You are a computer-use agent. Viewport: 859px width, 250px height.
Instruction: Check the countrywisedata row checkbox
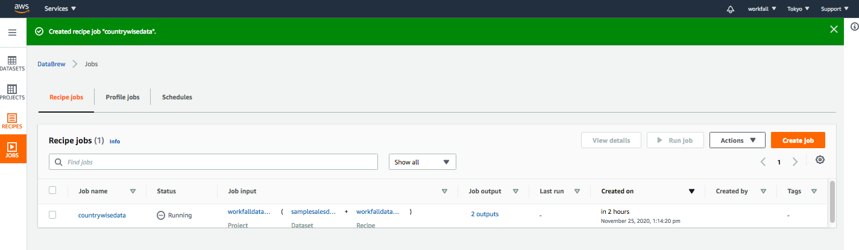(x=52, y=214)
